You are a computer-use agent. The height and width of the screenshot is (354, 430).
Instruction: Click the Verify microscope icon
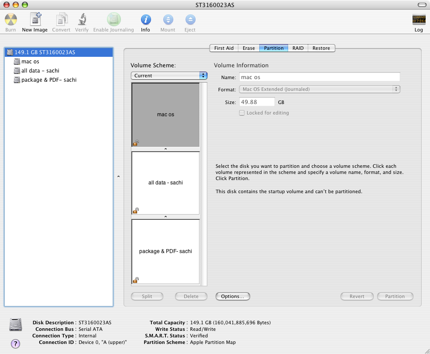pyautogui.click(x=82, y=20)
